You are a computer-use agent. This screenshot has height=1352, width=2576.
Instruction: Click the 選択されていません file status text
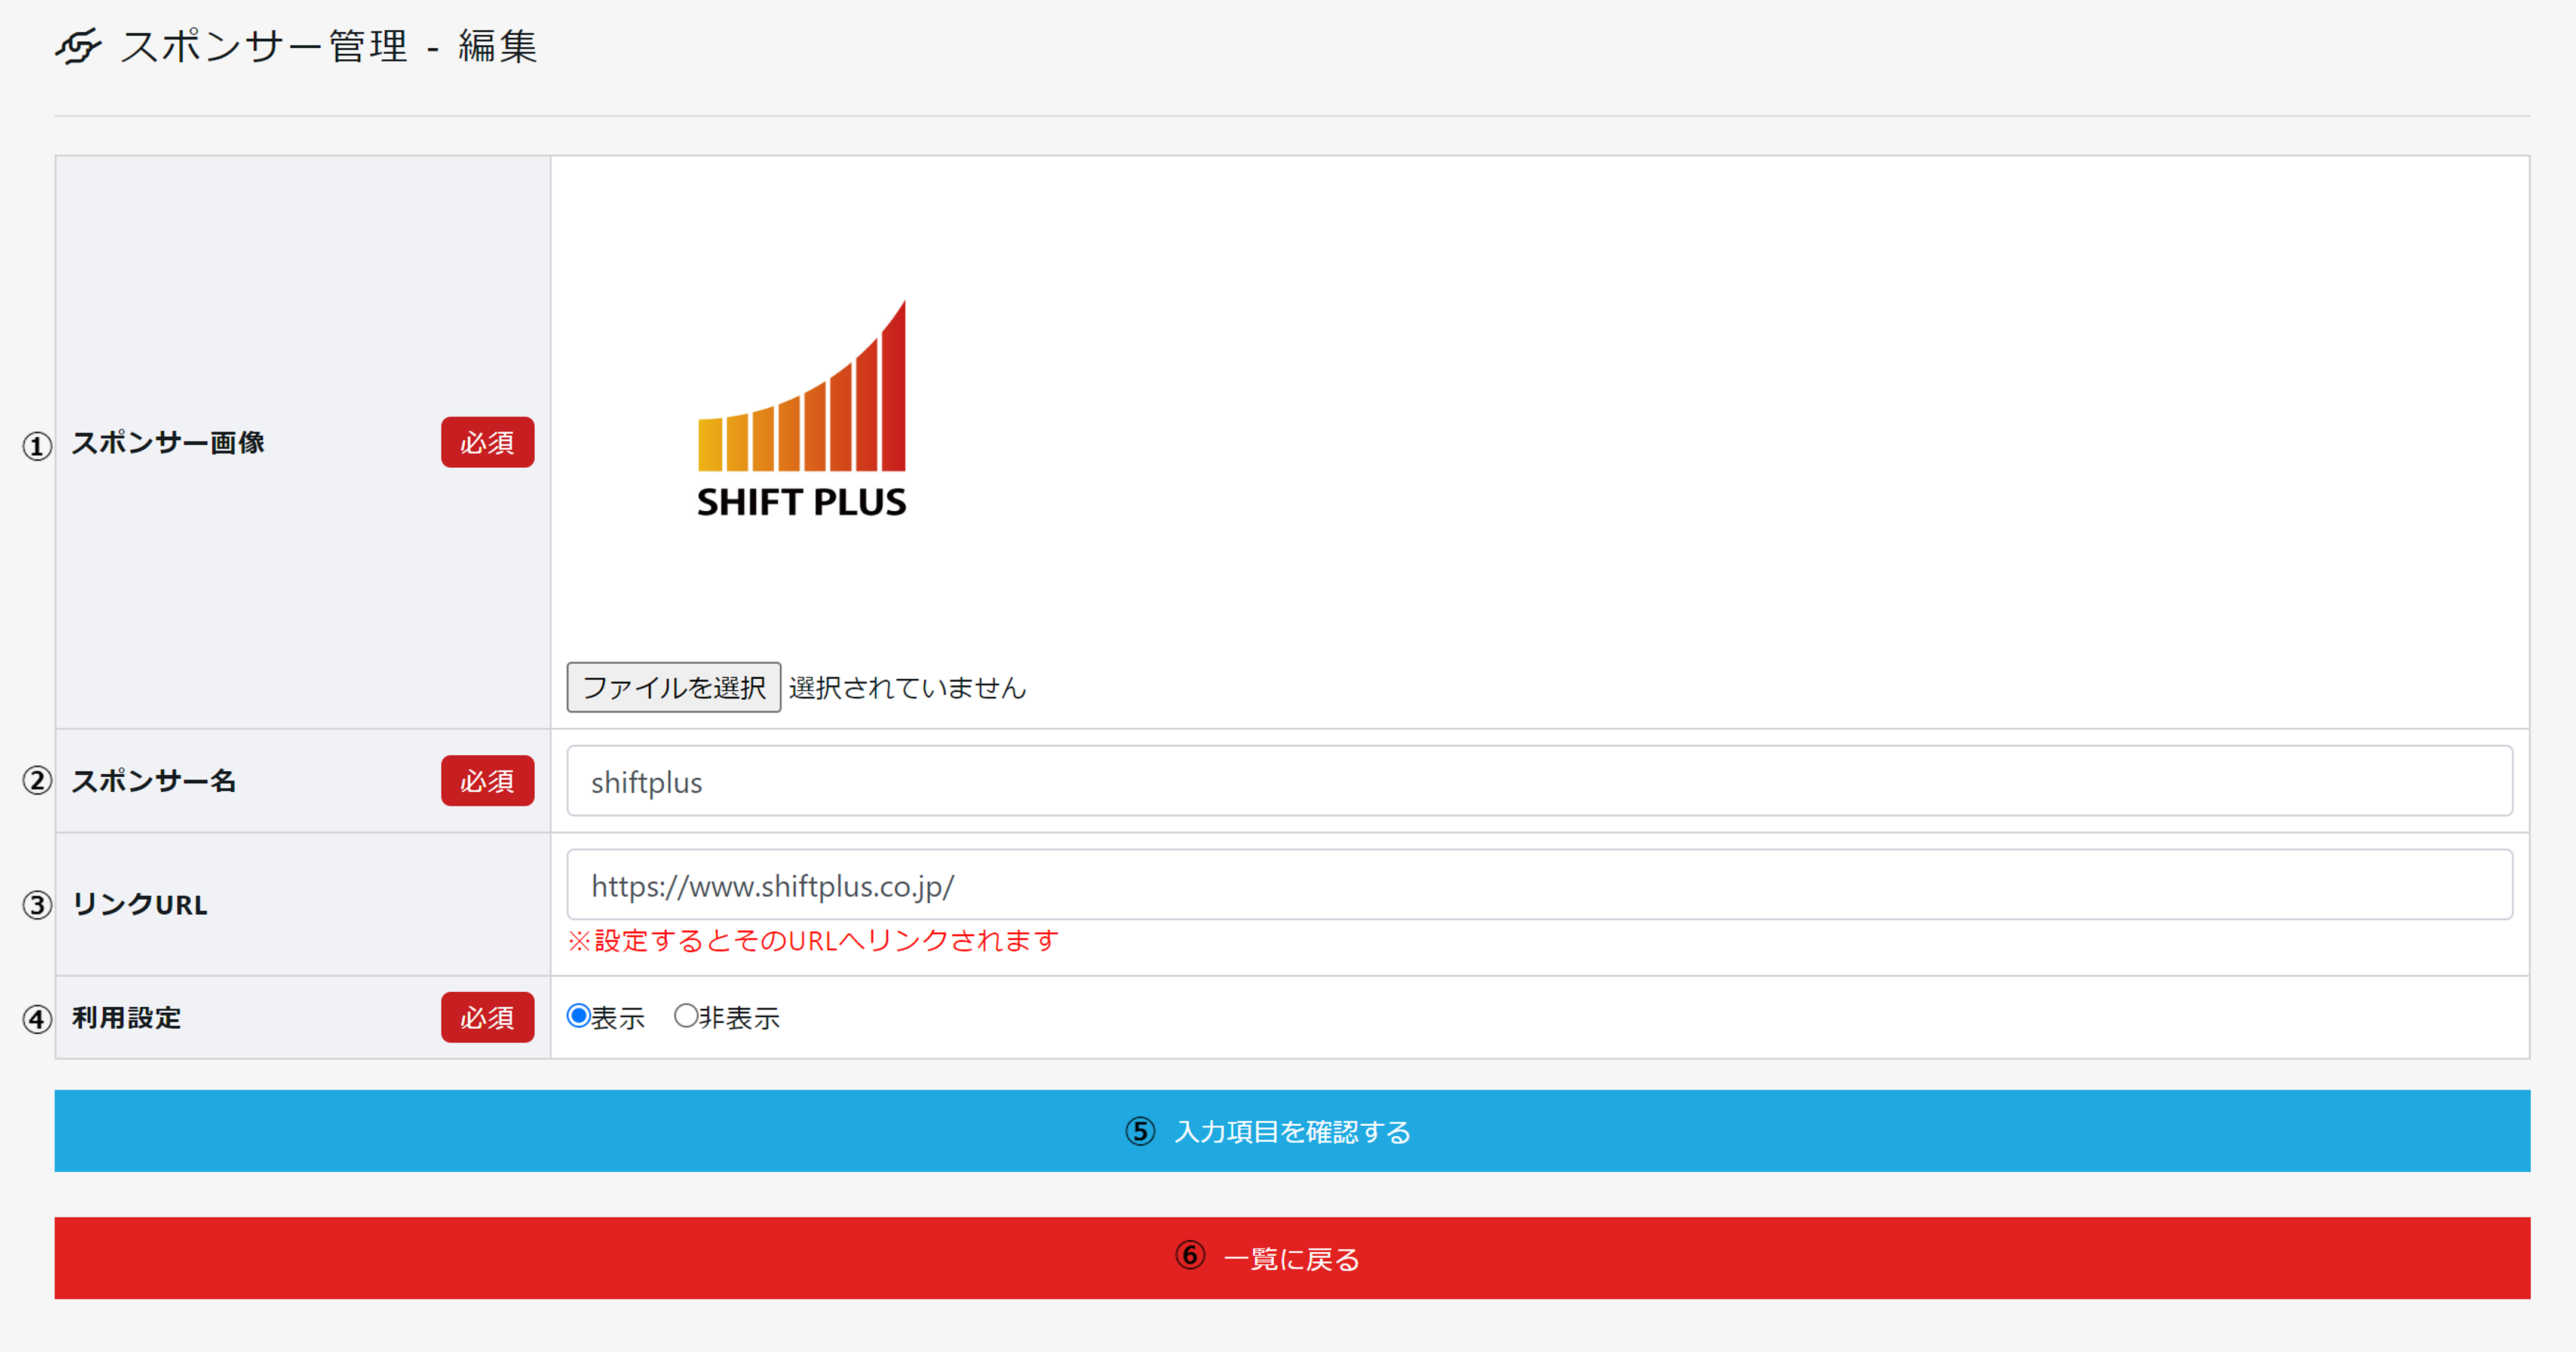pos(907,688)
